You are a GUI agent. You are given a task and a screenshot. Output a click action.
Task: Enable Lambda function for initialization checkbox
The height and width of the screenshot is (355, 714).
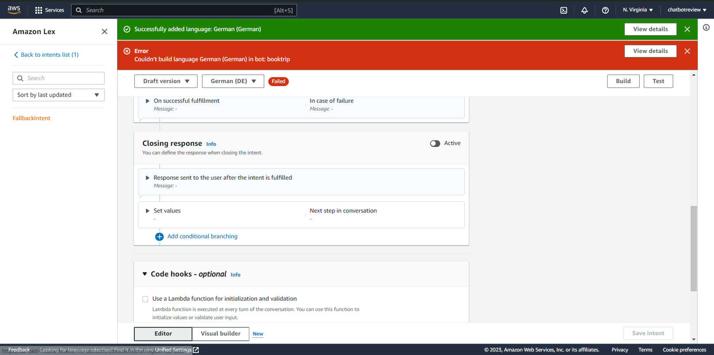(x=145, y=299)
